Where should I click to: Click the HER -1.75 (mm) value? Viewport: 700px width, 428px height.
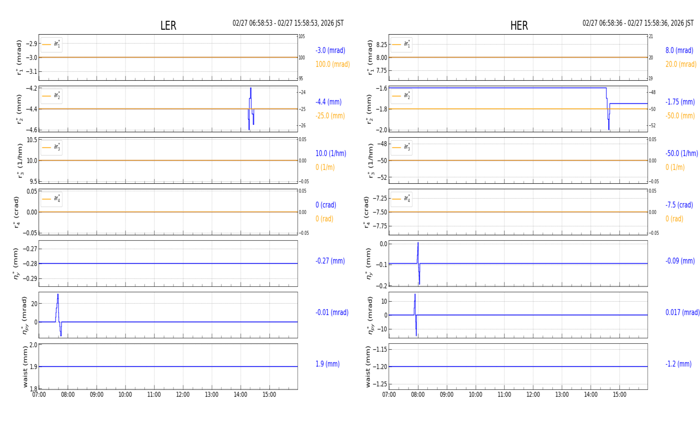coord(680,102)
